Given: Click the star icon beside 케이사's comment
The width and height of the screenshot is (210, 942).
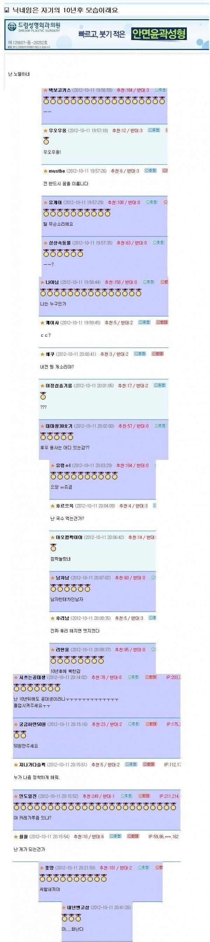Looking at the screenshot, I should (x=43, y=323).
